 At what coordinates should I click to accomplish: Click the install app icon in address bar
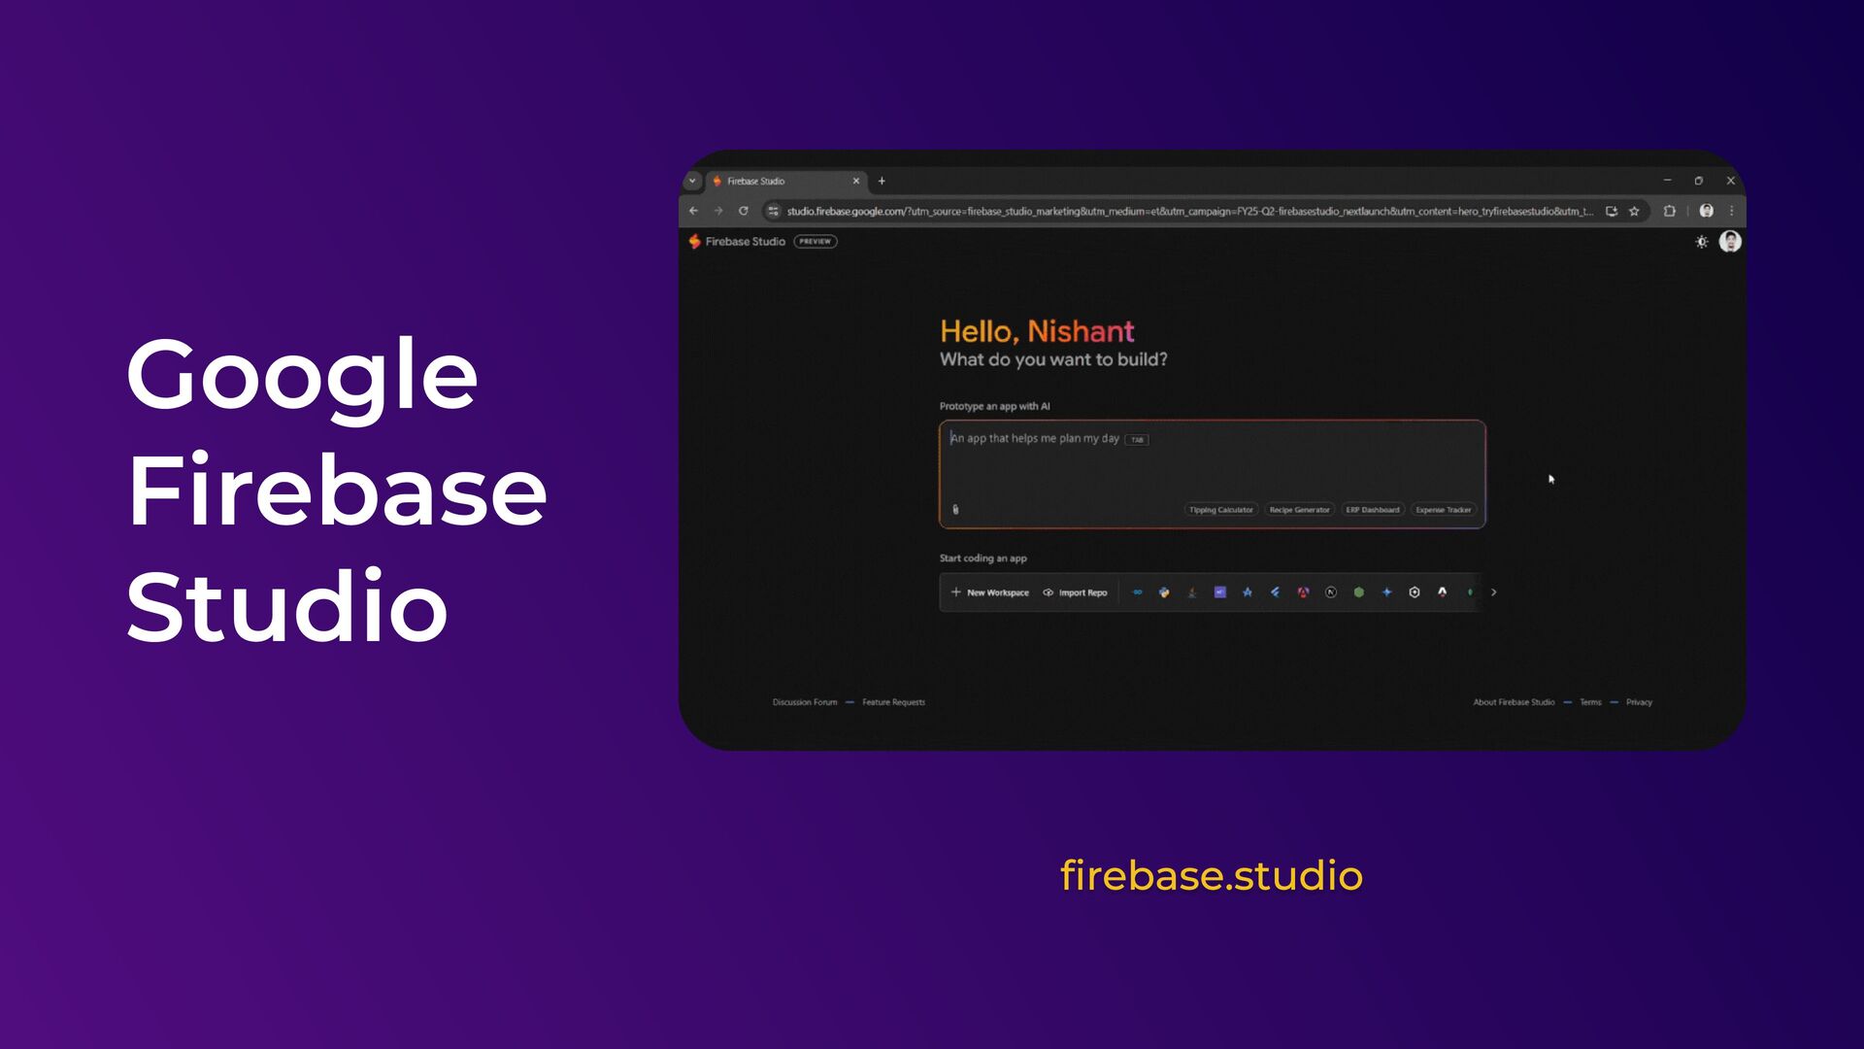tap(1612, 211)
